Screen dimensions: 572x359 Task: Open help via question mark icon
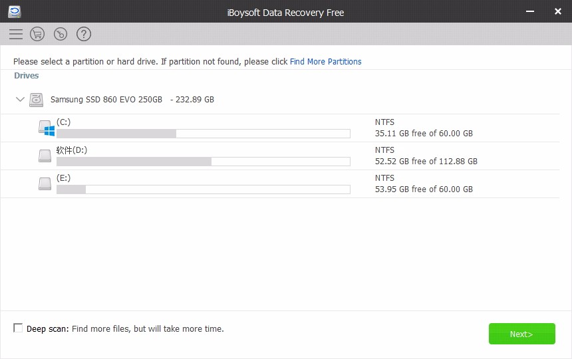[84, 34]
